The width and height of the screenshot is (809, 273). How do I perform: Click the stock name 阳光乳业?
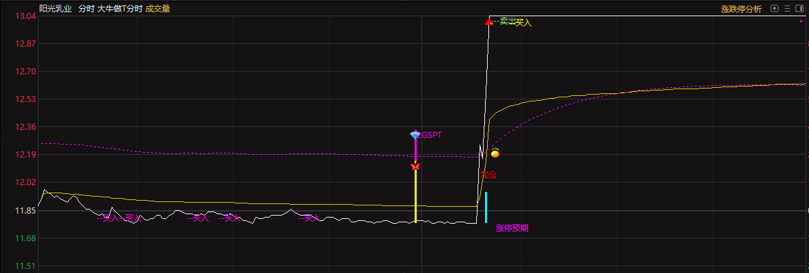55,9
